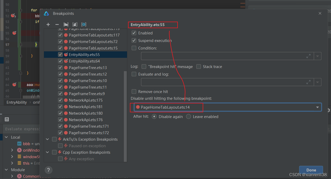
Task: Group breakpoints by file icon
Action: tap(75, 24)
